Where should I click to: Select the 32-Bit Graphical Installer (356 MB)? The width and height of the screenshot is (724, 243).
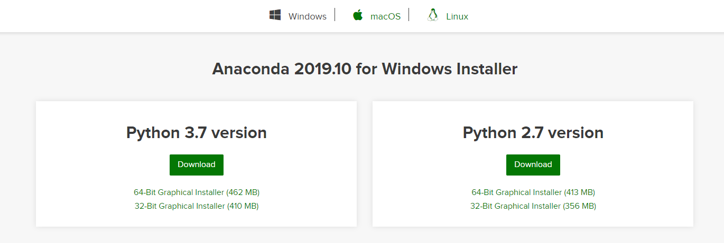coord(533,206)
